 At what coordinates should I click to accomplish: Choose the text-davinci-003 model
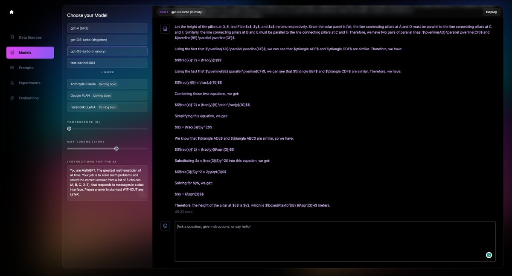click(x=107, y=62)
